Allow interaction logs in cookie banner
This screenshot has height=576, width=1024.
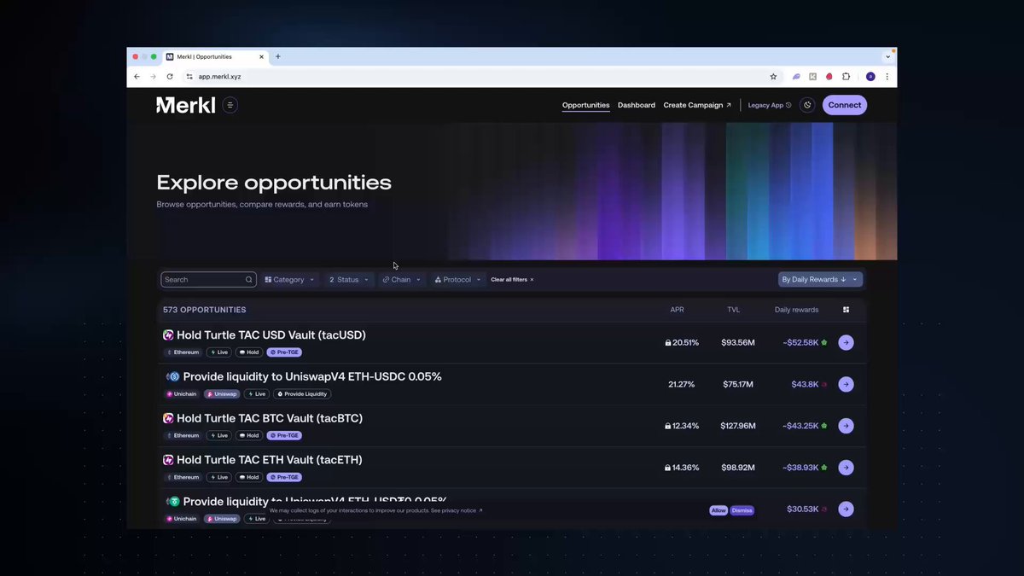coord(719,510)
